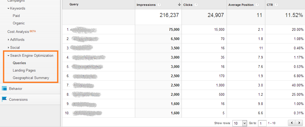
Task: Click the Impressions help question mark icon
Action: click(x=159, y=5)
